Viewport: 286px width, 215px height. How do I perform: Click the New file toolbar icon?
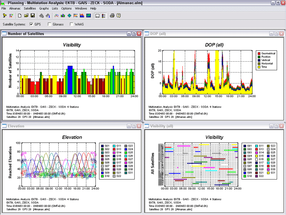(20, 15)
